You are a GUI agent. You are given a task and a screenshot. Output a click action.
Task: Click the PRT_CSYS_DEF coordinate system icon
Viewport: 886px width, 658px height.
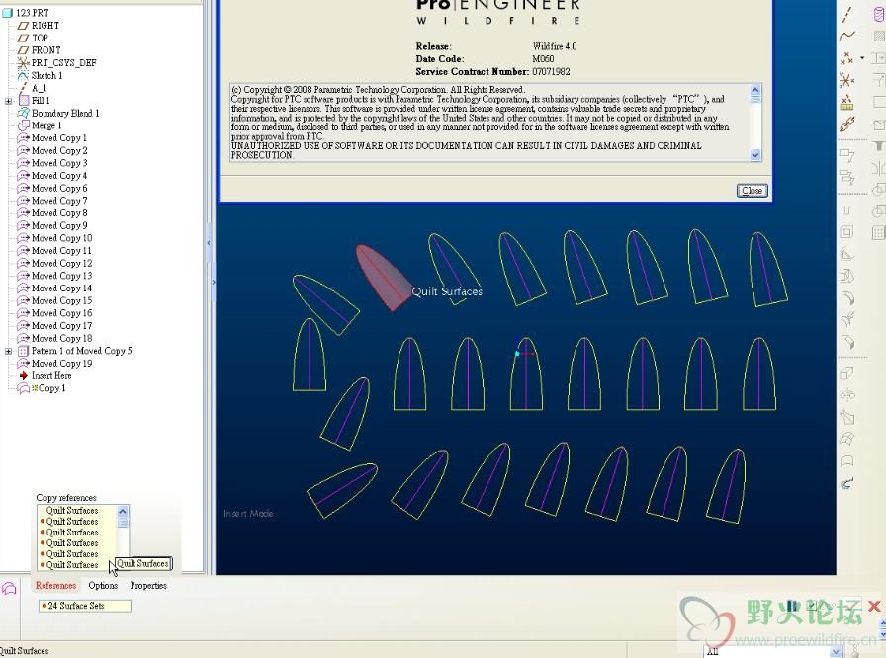23,62
